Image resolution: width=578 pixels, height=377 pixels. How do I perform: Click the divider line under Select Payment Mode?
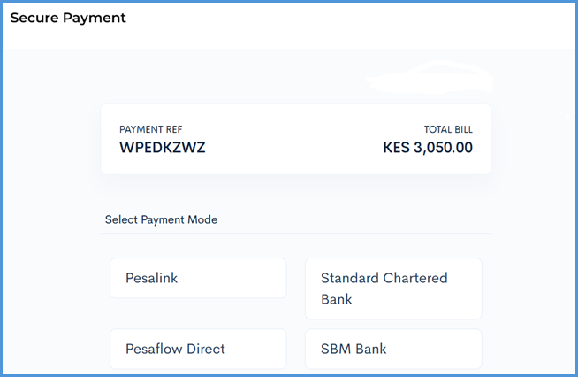coord(296,234)
